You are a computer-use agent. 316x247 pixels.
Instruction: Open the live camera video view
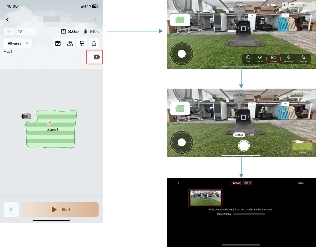(97, 57)
